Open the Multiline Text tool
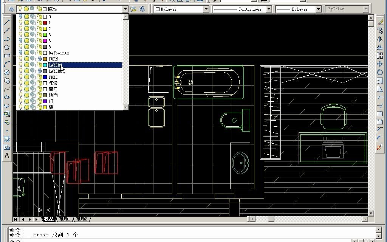This screenshot has width=387, height=242. pyautogui.click(x=7, y=155)
